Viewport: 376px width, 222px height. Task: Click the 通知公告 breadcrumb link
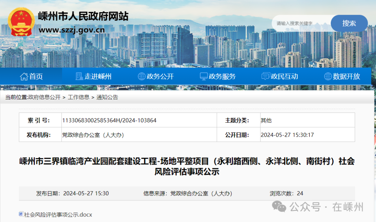click(107, 97)
